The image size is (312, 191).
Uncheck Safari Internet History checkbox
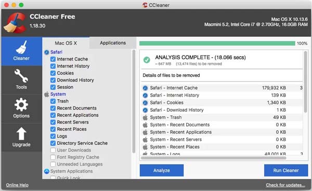coord(53,66)
